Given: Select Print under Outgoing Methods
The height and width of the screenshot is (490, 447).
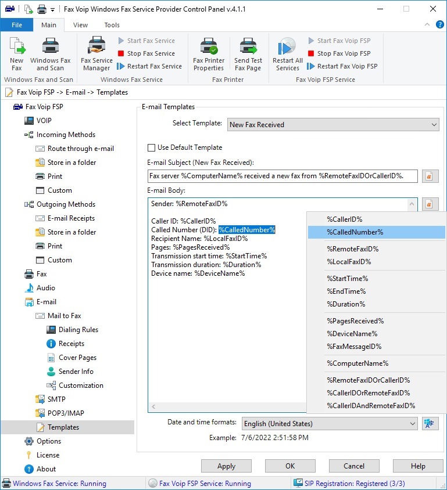Looking at the screenshot, I should pyautogui.click(x=49, y=246).
